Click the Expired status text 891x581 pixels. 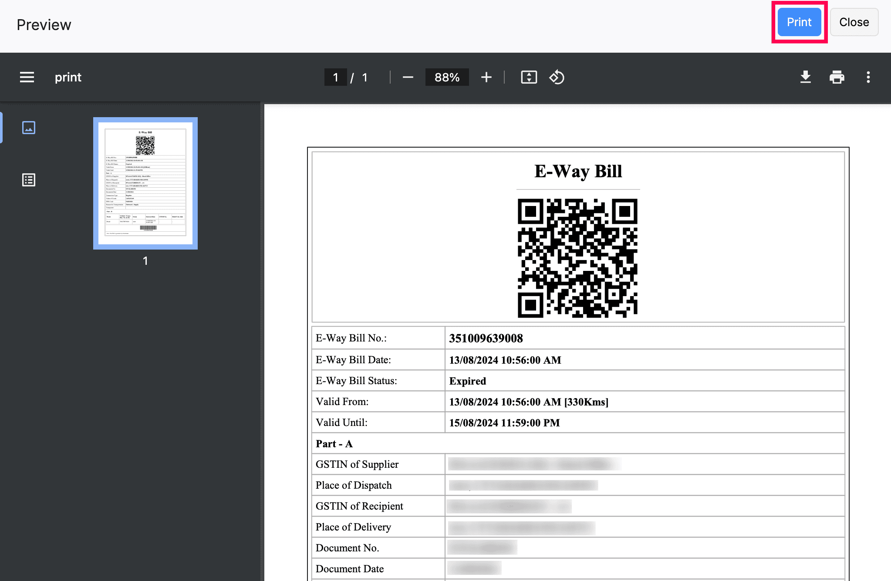[468, 381]
